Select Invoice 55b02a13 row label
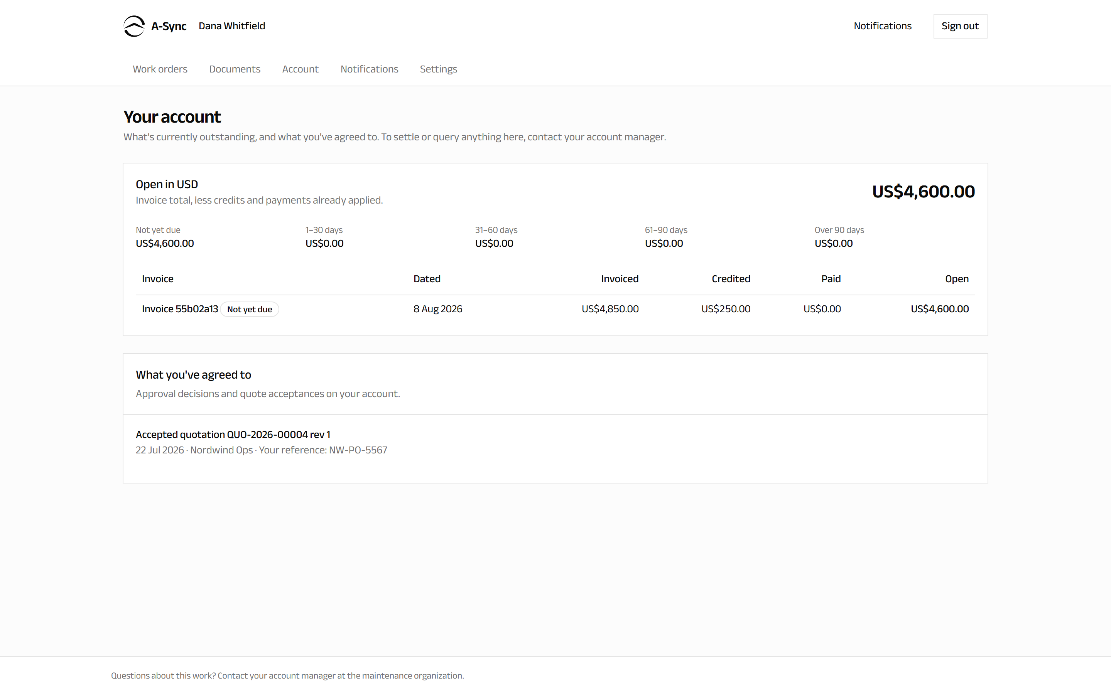 (180, 309)
